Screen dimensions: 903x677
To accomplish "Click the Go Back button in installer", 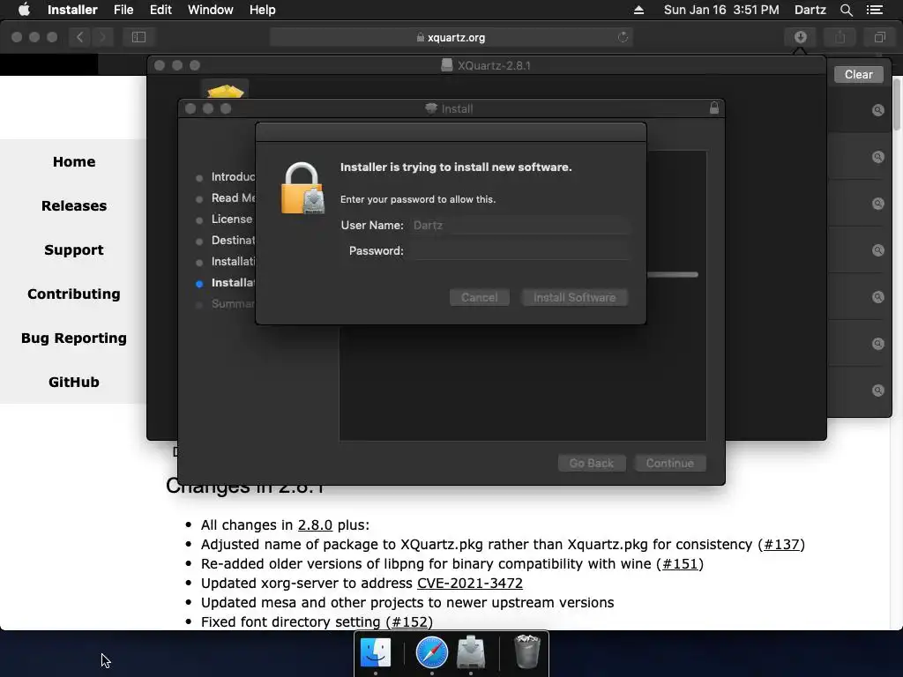I will point(592,464).
